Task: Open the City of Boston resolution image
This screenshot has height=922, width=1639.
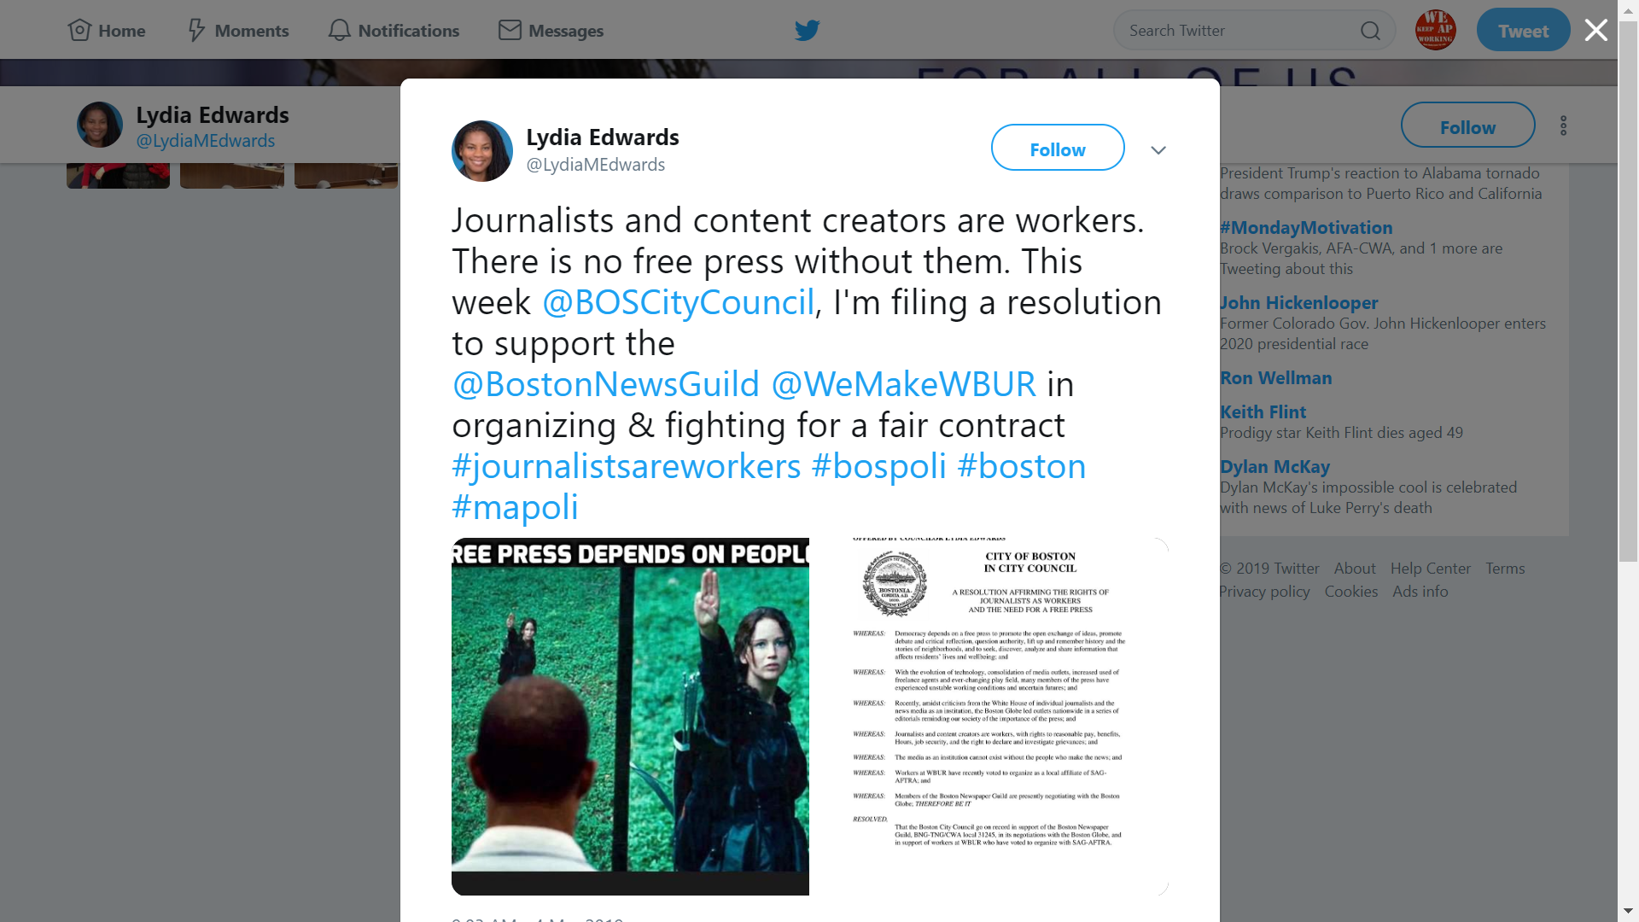Action: coord(990,716)
